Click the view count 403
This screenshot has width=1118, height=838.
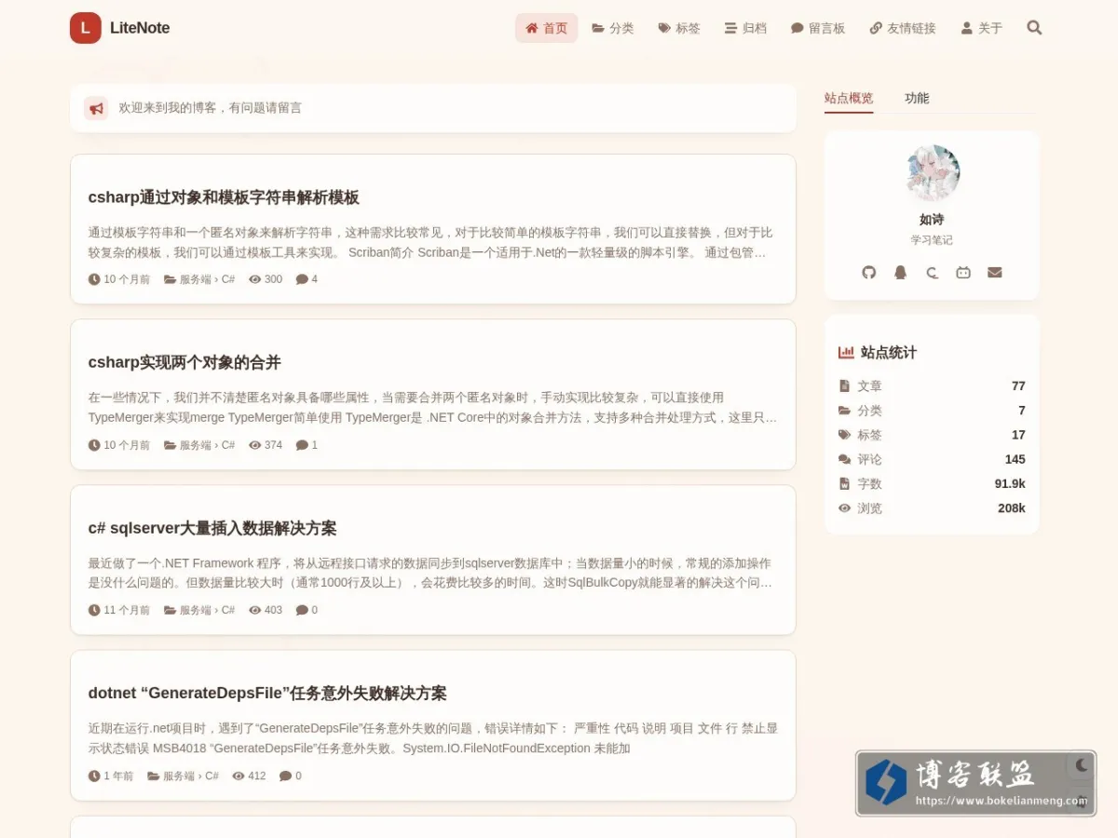(266, 611)
